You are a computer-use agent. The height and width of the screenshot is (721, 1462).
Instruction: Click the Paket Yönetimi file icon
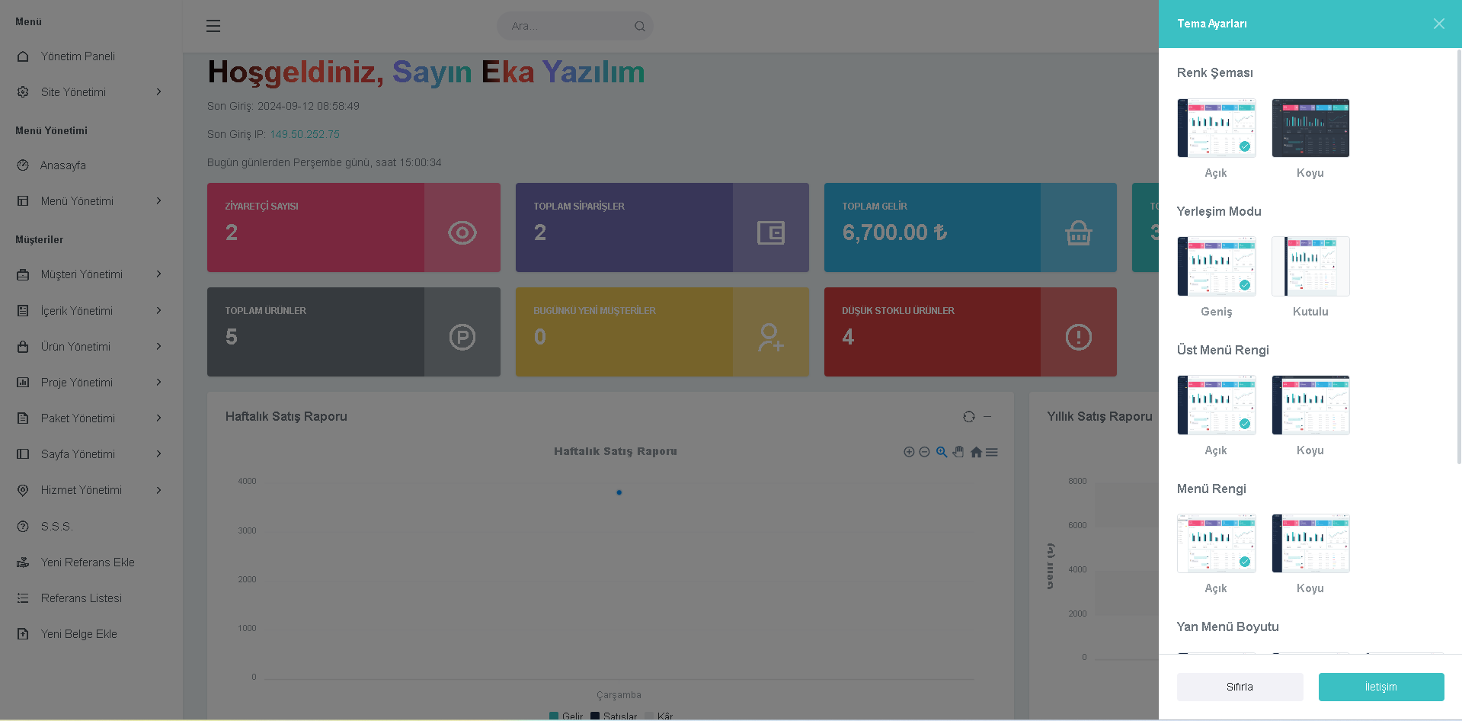pos(23,418)
